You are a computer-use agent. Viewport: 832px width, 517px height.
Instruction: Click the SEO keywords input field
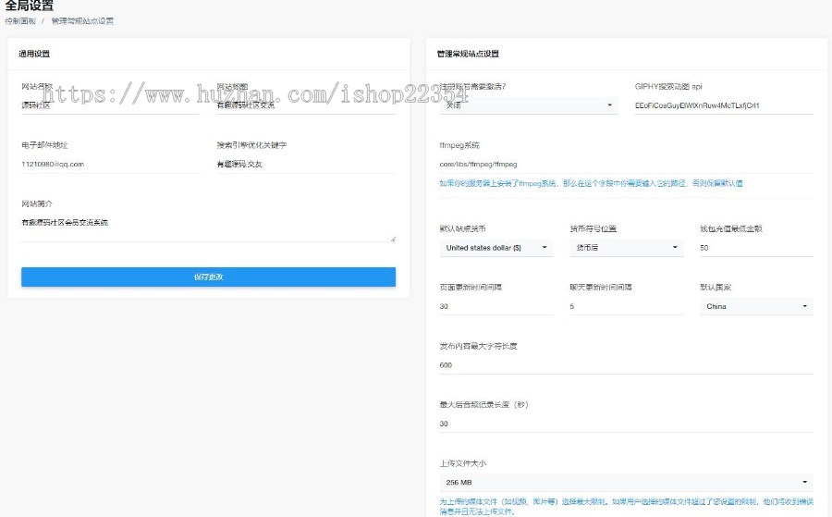306,164
